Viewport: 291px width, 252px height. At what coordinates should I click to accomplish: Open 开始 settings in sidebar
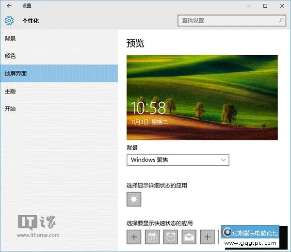pyautogui.click(x=10, y=109)
